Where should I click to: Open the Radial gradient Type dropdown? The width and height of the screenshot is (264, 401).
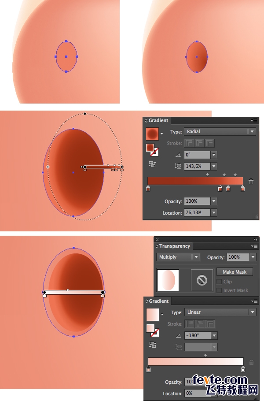(220, 131)
